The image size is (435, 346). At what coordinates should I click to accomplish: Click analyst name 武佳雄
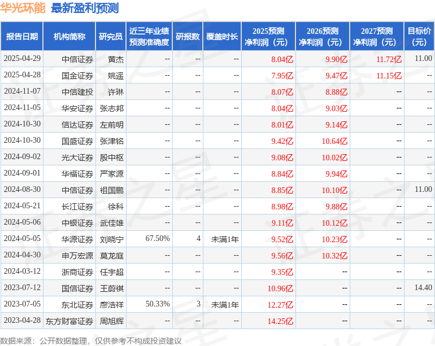pyautogui.click(x=112, y=223)
